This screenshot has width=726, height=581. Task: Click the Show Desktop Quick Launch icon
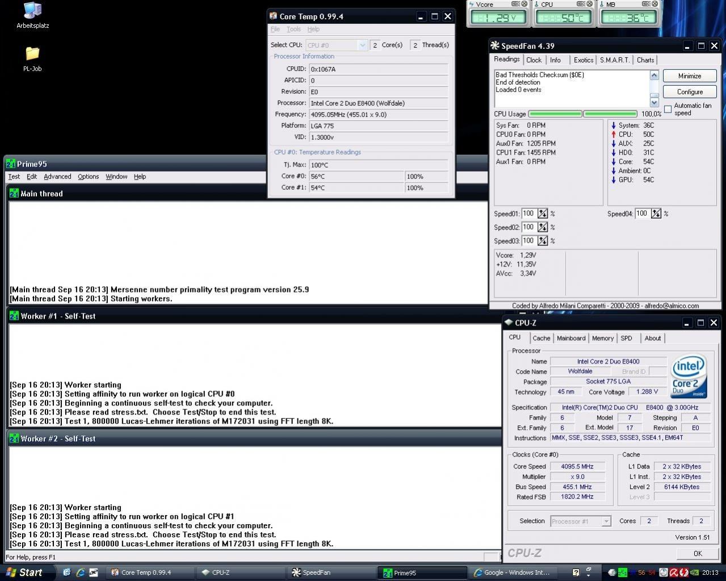[x=67, y=572]
